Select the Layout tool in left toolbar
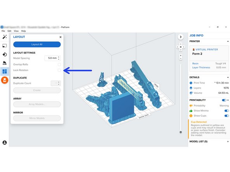 pyautogui.click(x=5, y=71)
